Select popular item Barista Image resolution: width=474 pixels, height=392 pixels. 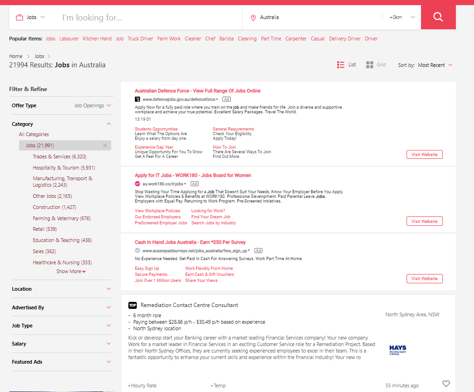pos(227,39)
